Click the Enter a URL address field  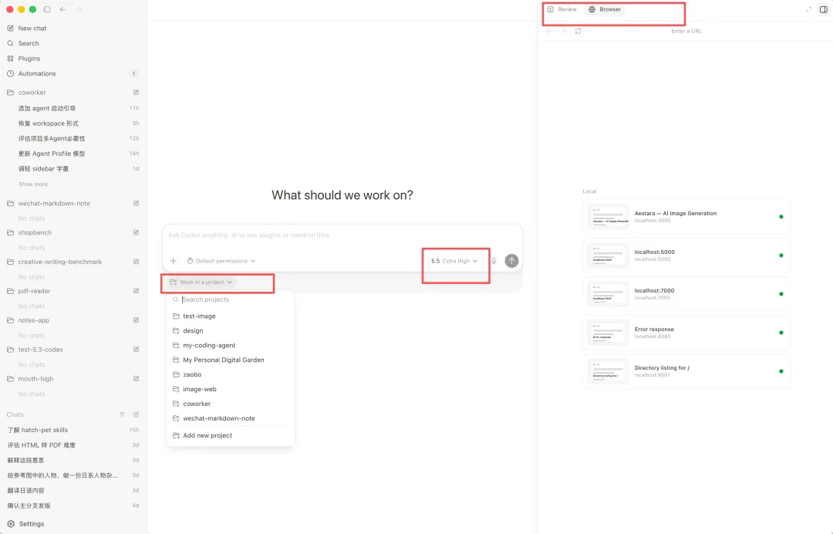coord(686,32)
